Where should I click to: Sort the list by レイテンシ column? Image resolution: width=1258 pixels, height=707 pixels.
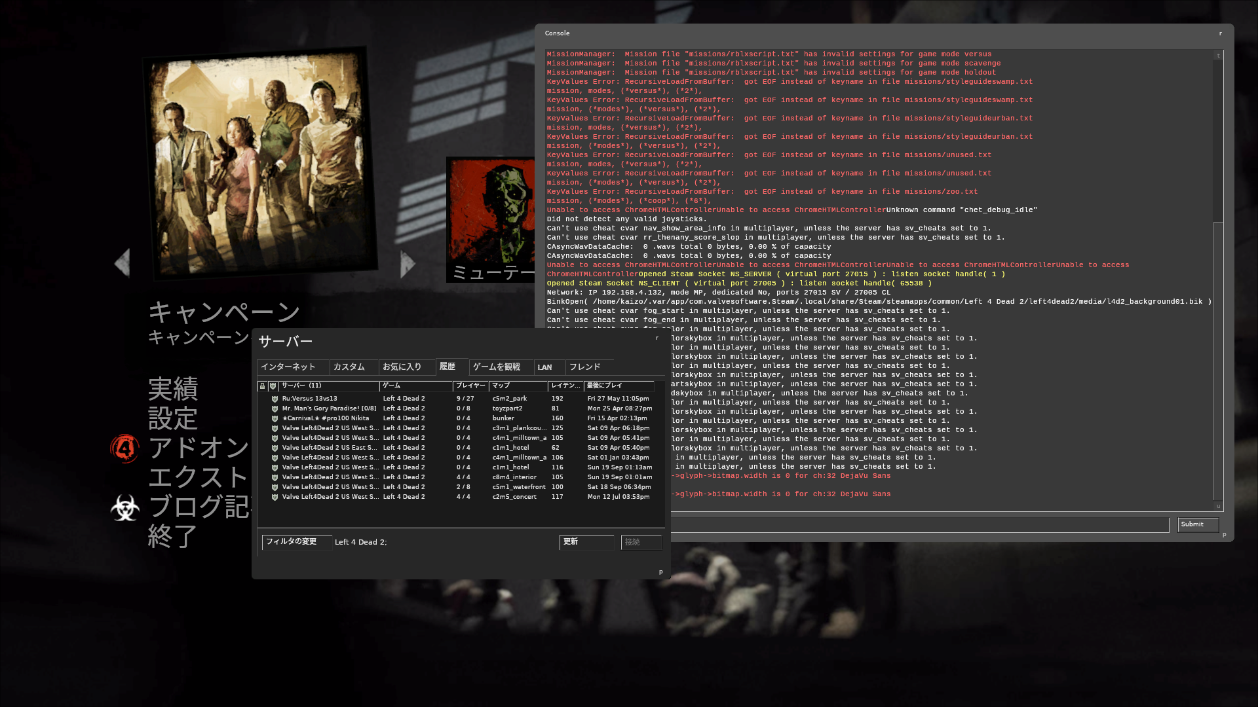tap(565, 386)
